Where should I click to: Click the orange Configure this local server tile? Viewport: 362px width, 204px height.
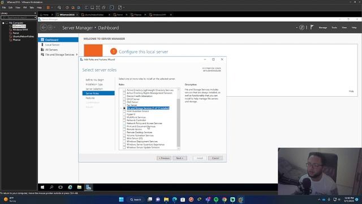click(x=93, y=50)
